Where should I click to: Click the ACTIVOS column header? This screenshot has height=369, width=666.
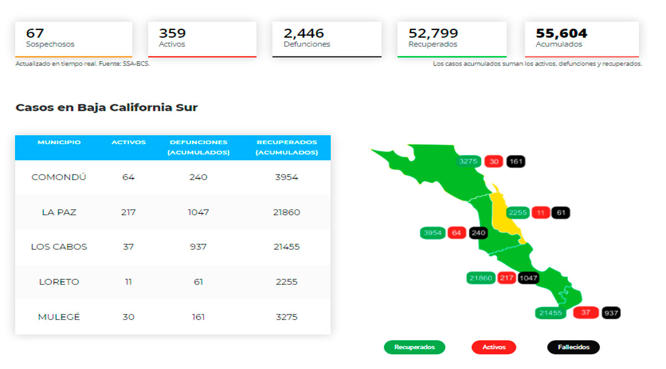[x=129, y=142]
